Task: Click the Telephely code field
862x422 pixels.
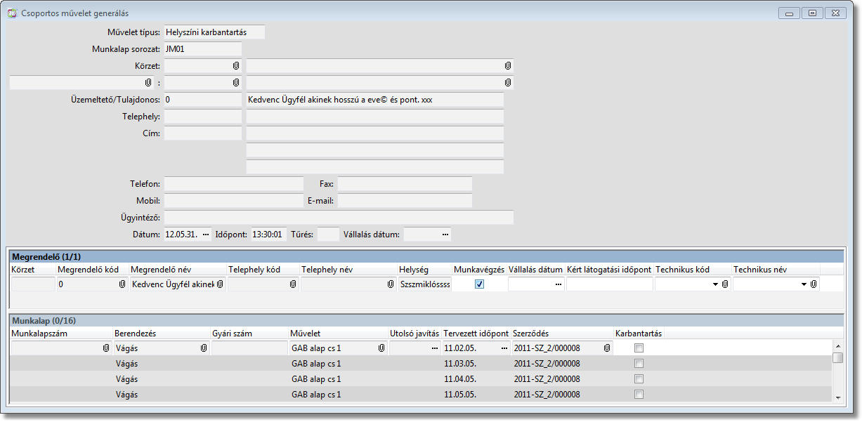Action: [202, 117]
